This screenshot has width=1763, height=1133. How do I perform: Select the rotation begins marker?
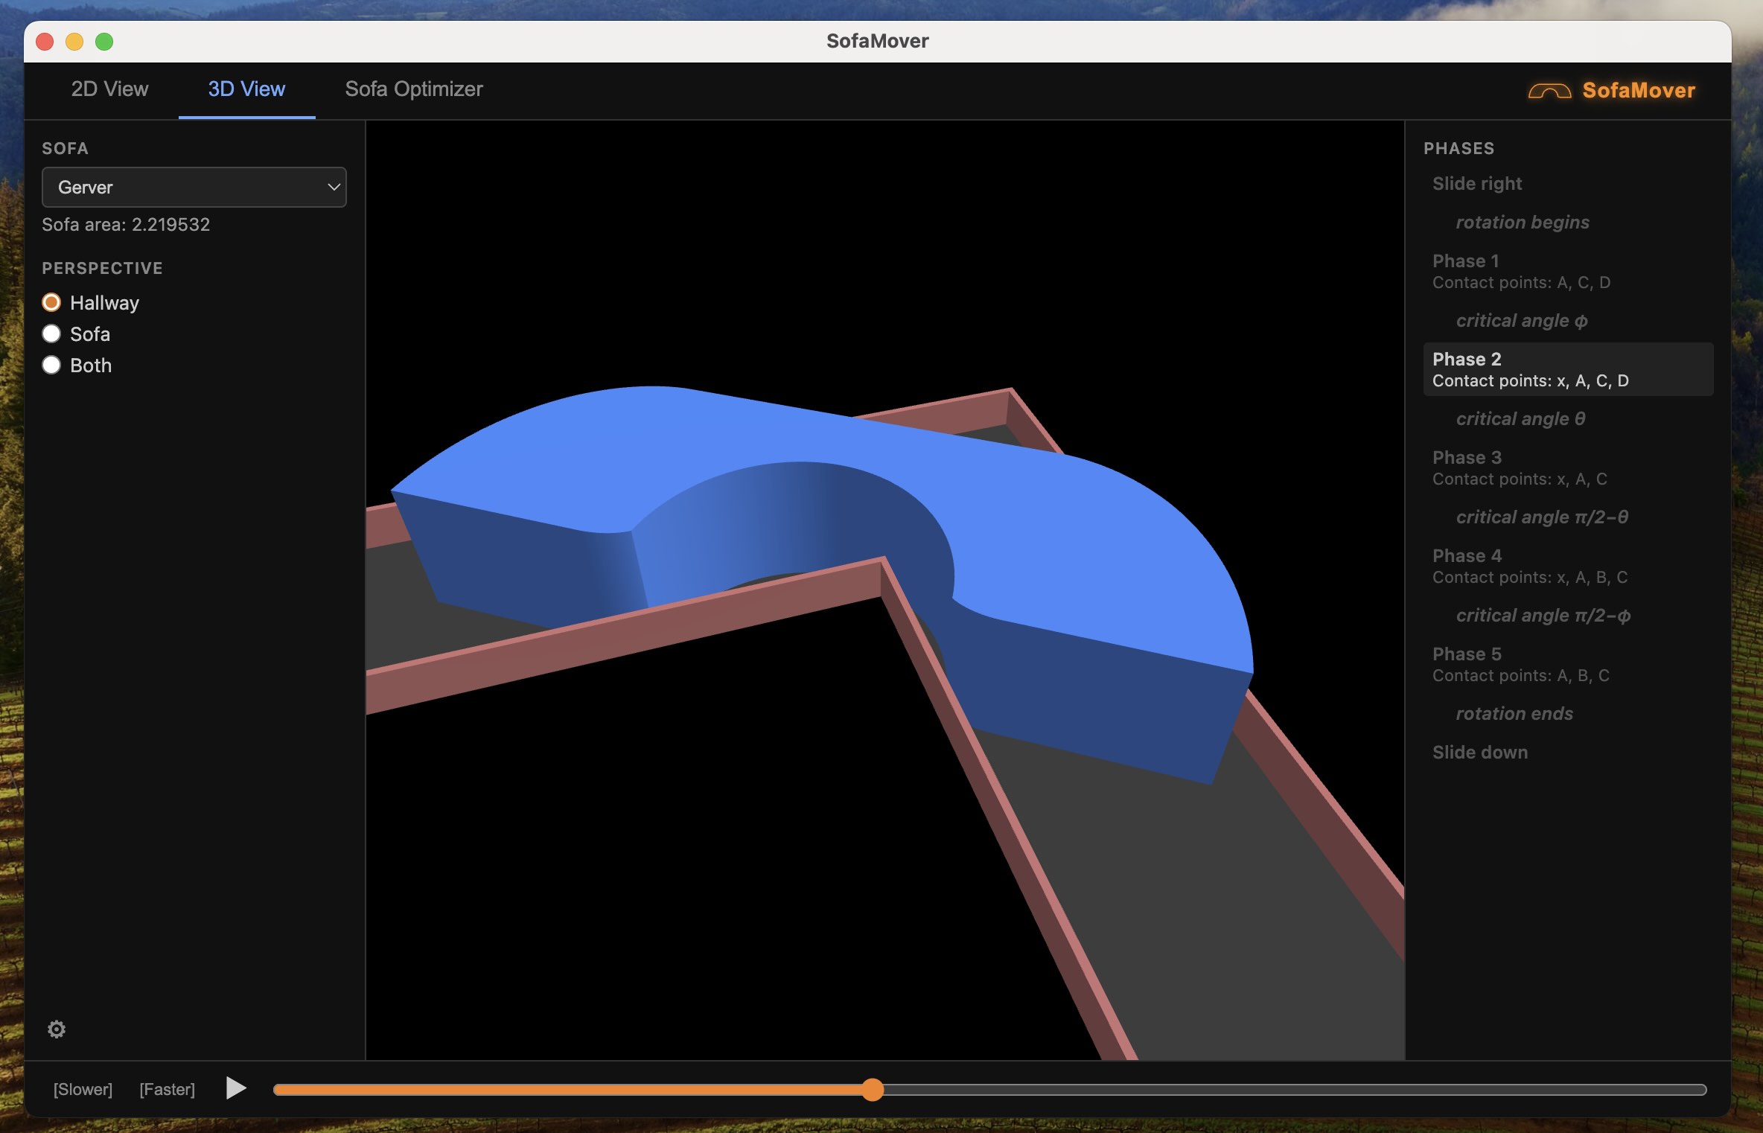pyautogui.click(x=1523, y=222)
